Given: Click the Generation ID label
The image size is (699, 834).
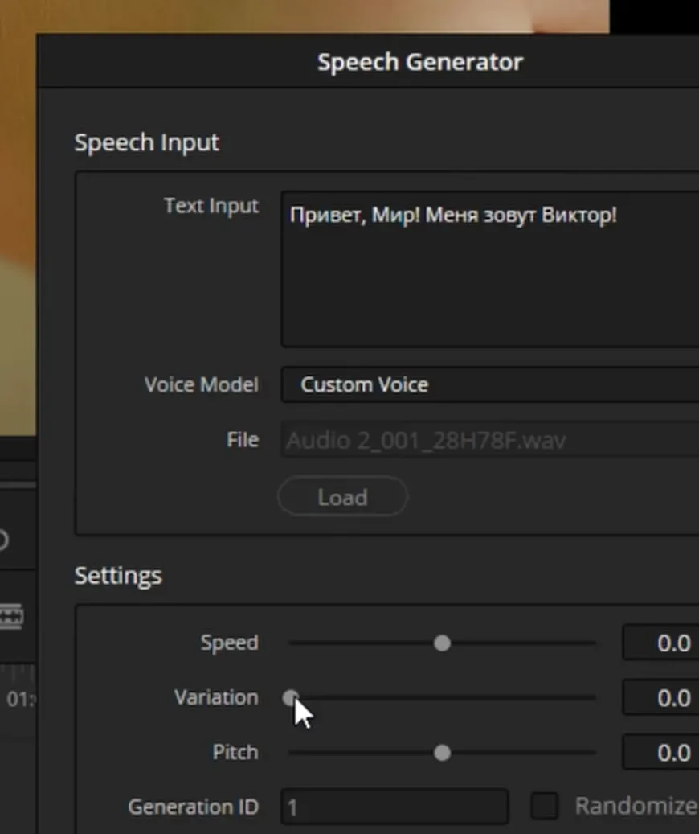Looking at the screenshot, I should pyautogui.click(x=194, y=807).
